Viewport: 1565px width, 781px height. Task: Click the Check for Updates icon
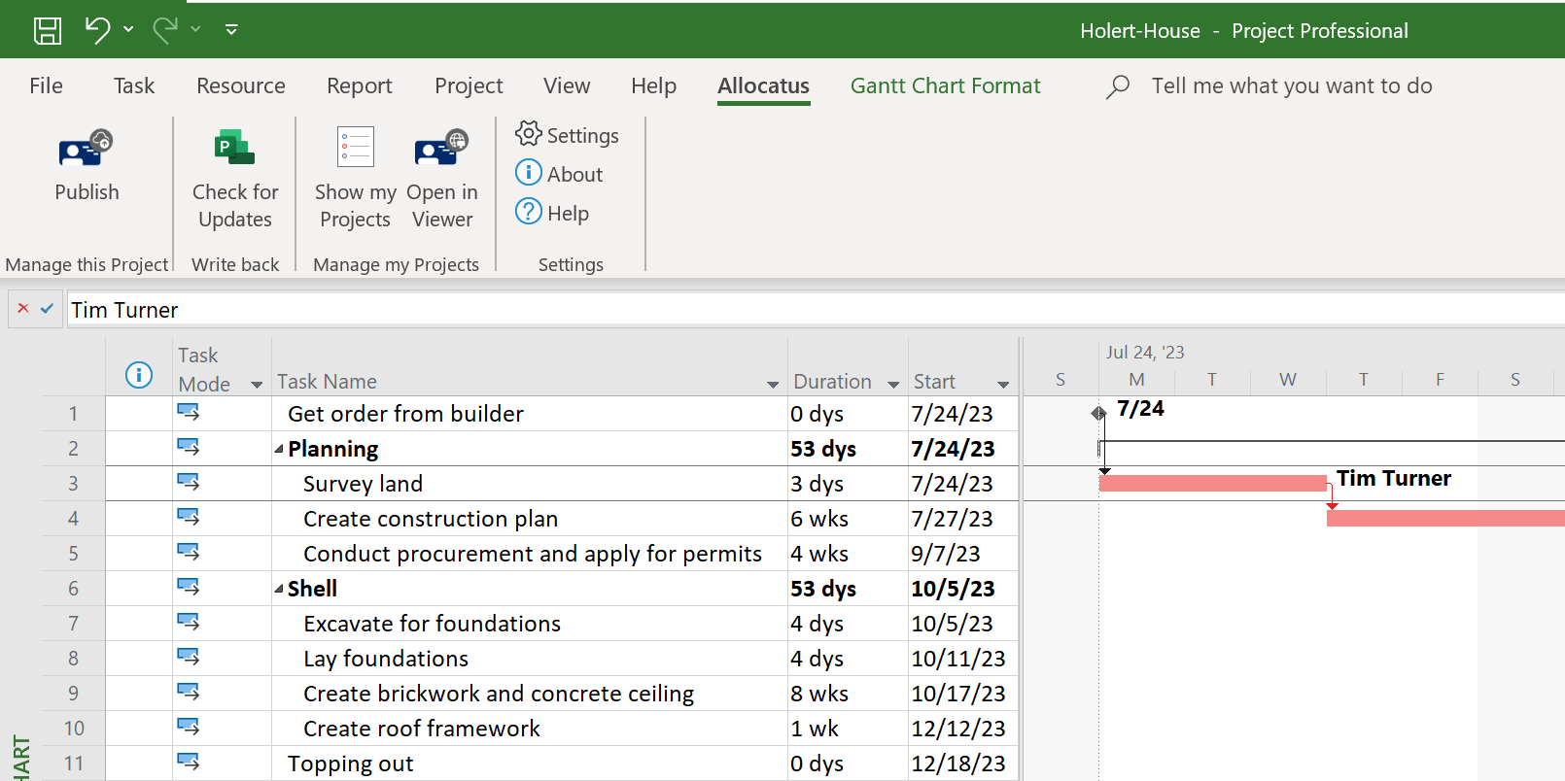235,148
